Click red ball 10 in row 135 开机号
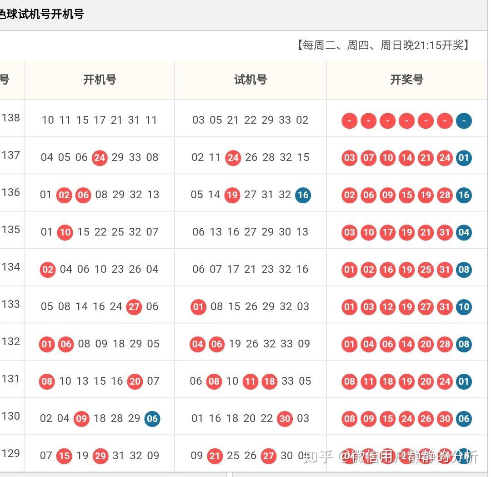 tap(65, 232)
